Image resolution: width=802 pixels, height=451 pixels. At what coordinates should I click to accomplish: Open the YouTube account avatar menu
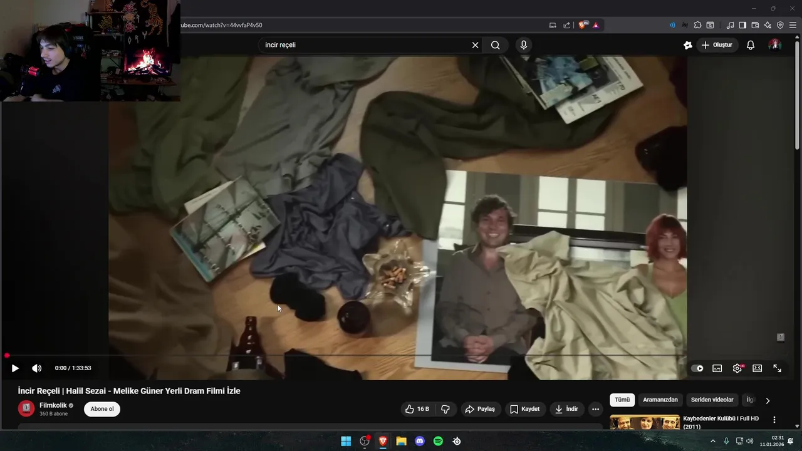pos(775,45)
